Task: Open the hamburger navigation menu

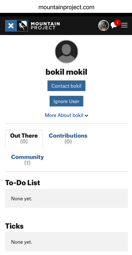Action: click(125, 25)
